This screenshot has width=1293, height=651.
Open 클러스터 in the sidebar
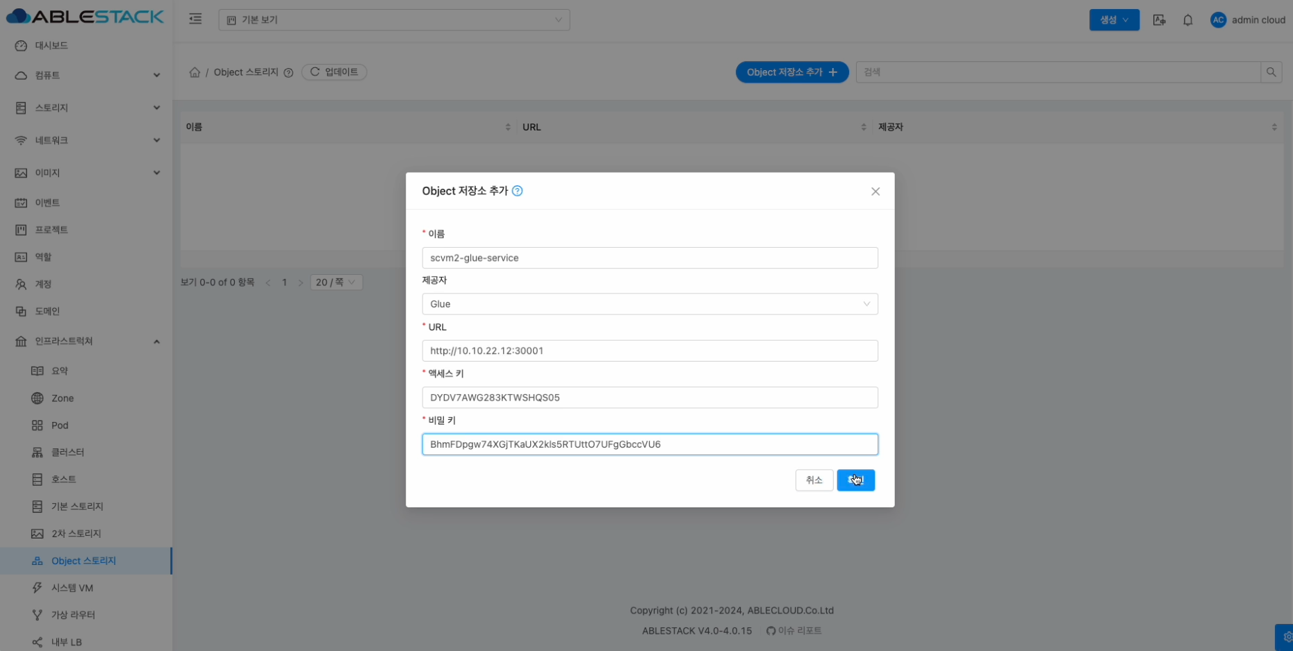tap(86, 452)
